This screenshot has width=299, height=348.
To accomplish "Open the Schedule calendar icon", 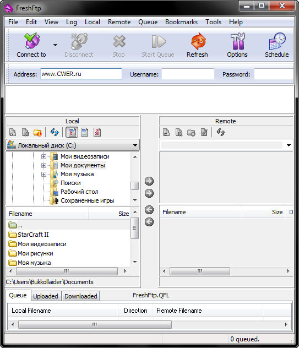I will (x=277, y=41).
